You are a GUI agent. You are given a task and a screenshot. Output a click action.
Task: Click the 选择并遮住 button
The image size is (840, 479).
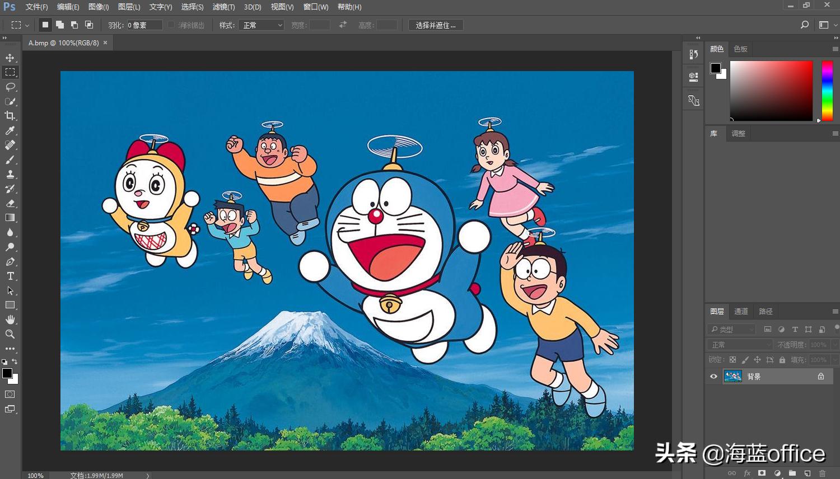click(x=436, y=25)
